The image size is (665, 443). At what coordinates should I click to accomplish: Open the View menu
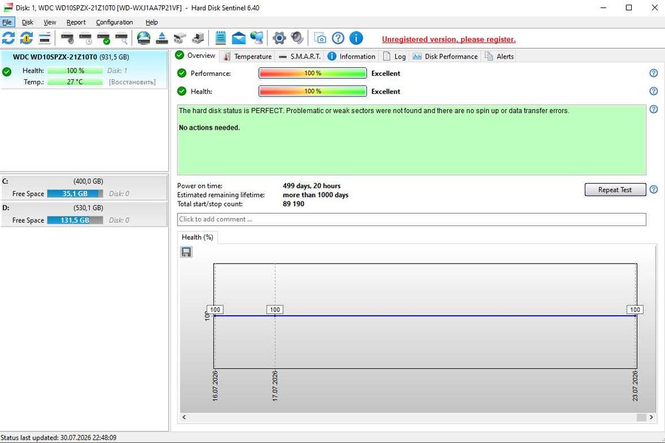(50, 22)
